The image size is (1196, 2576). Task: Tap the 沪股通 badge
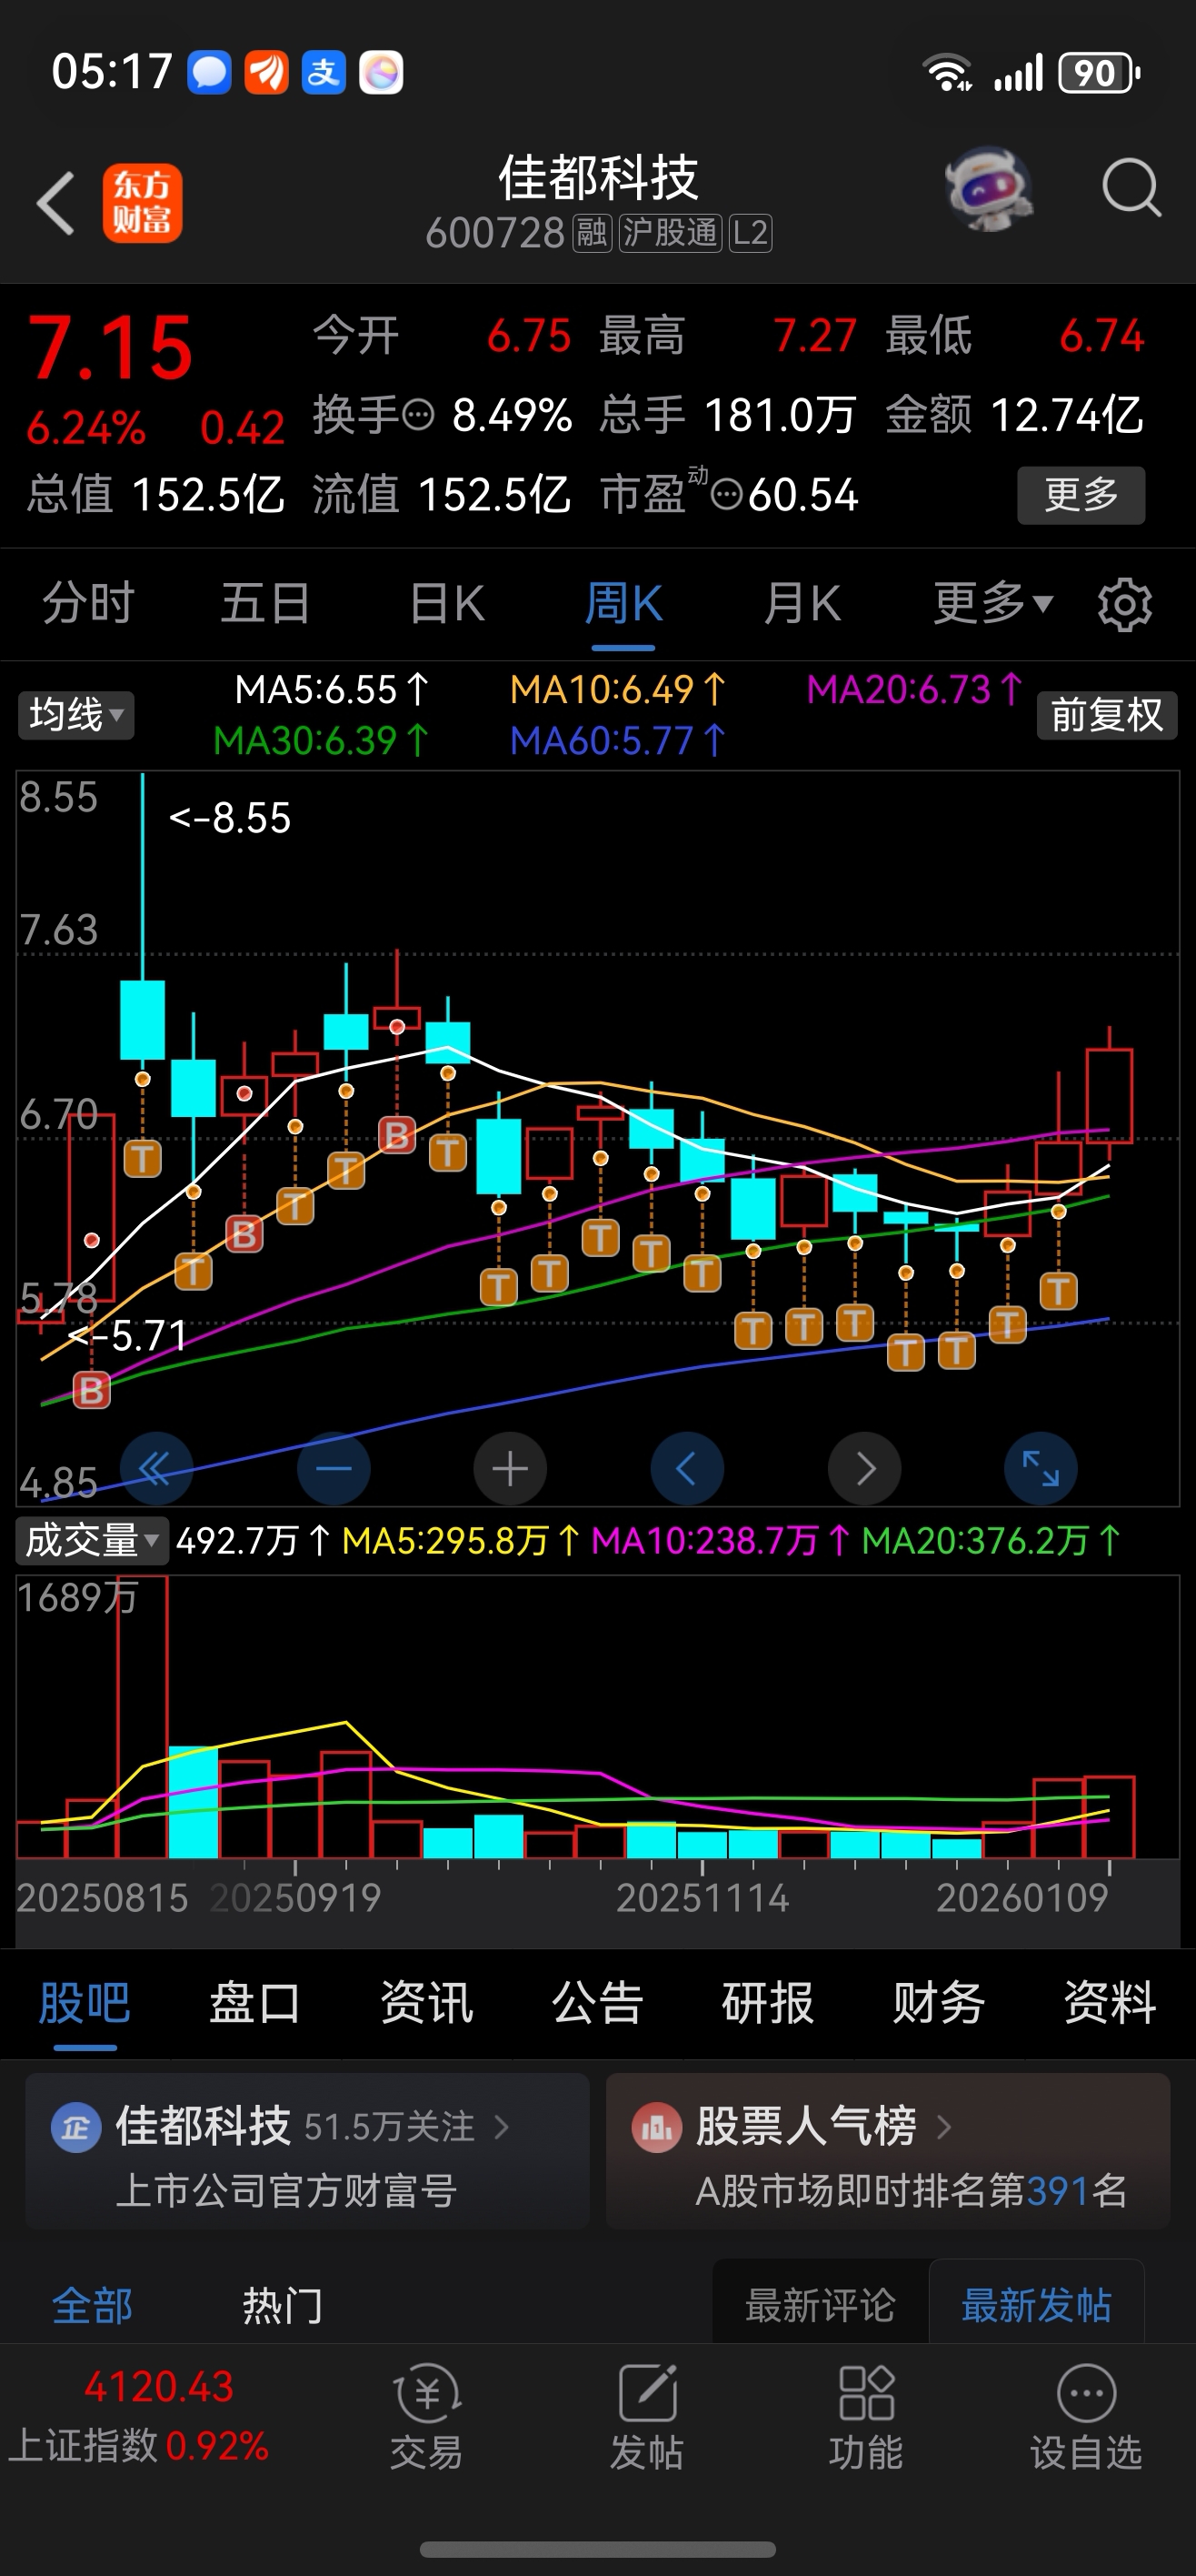[x=671, y=233]
